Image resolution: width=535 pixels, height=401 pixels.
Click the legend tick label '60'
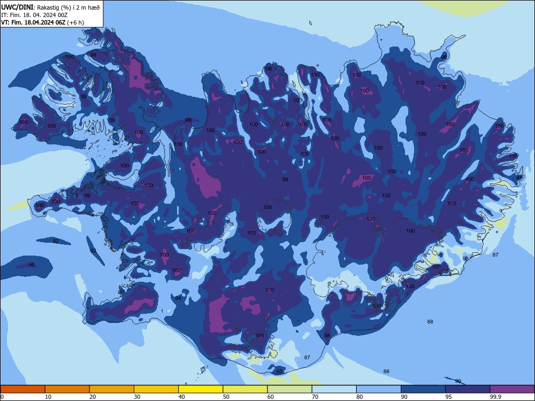pyautogui.click(x=271, y=397)
